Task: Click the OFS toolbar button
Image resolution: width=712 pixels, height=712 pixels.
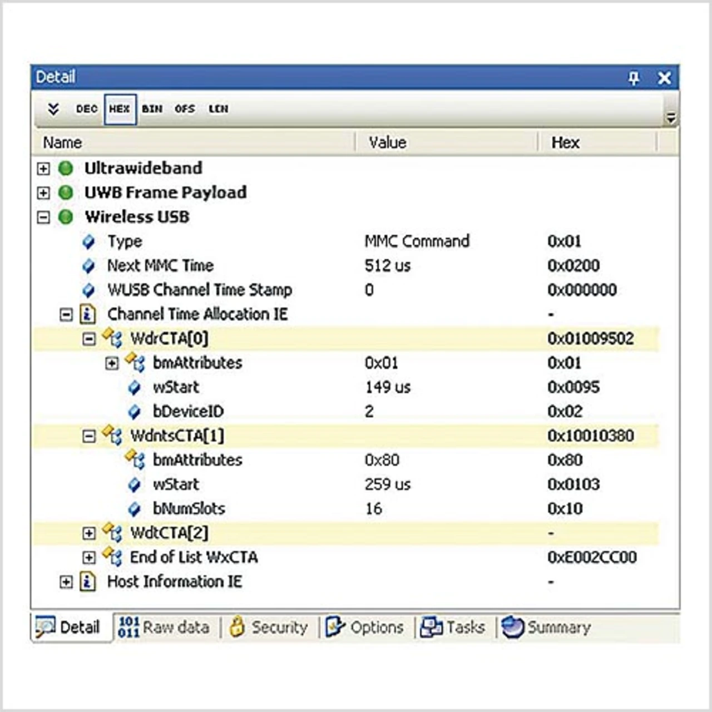Action: pos(185,109)
